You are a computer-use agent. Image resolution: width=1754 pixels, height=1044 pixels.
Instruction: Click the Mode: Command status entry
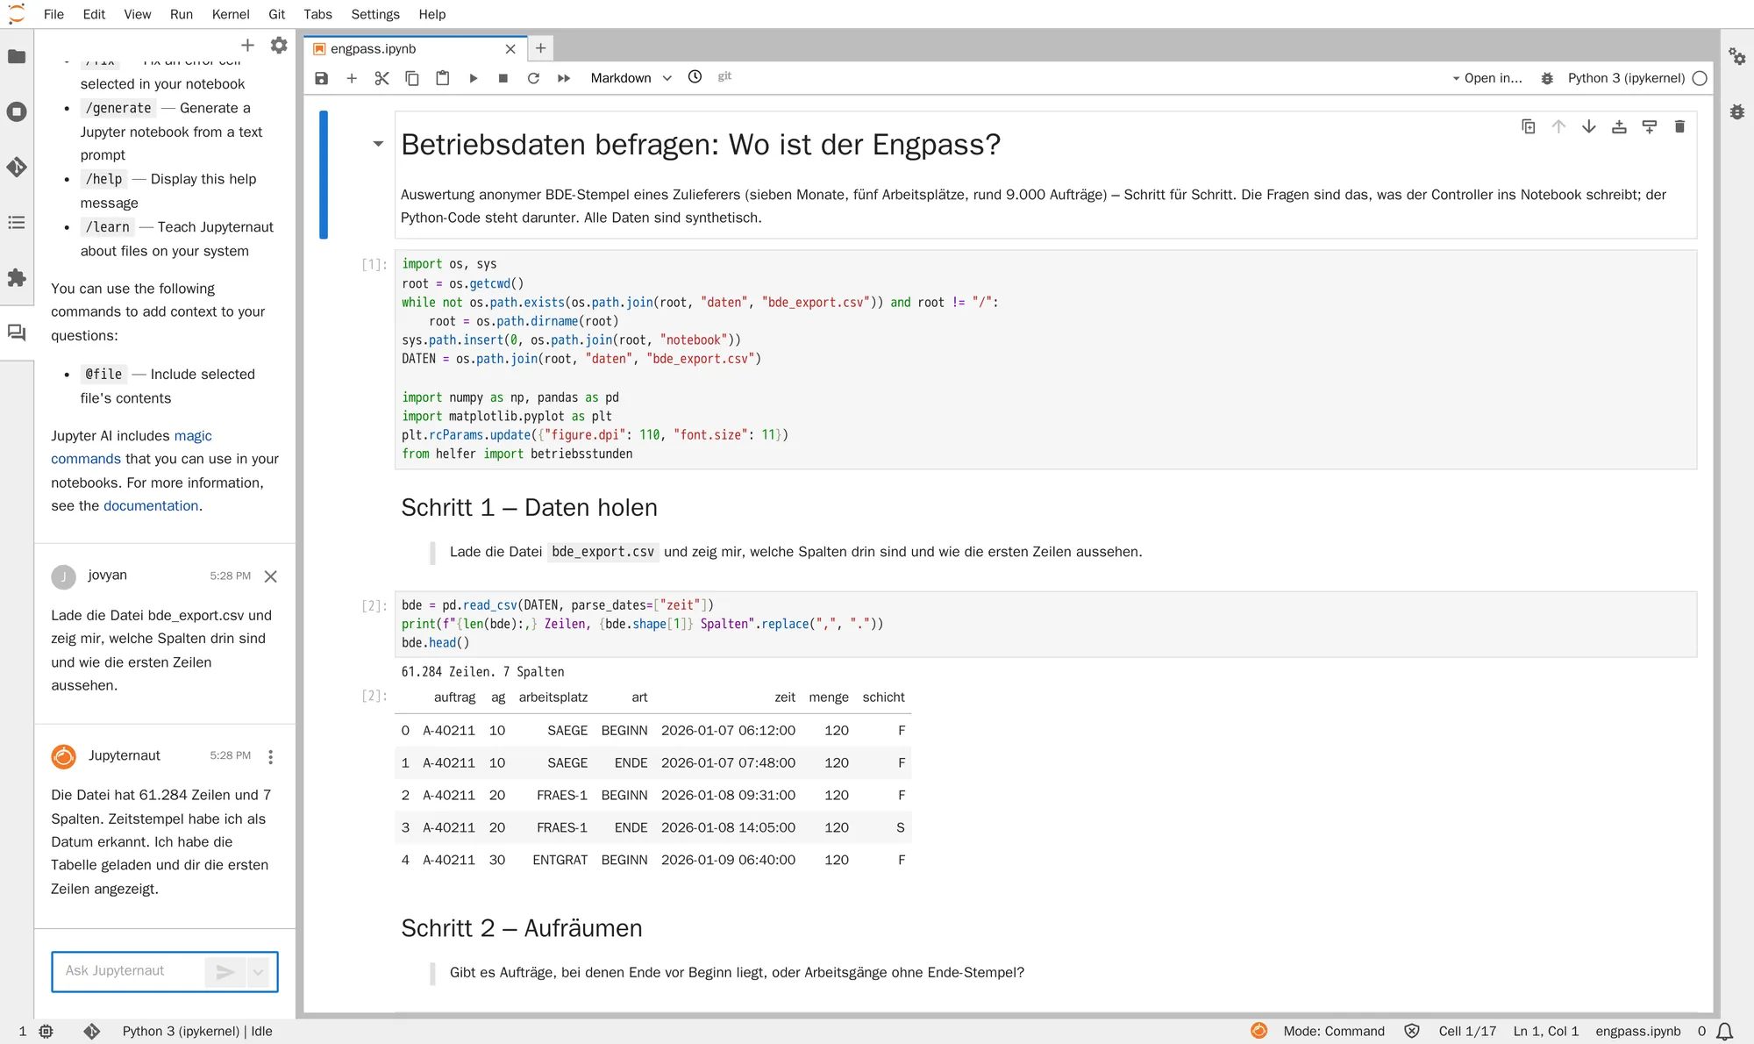coord(1334,1032)
